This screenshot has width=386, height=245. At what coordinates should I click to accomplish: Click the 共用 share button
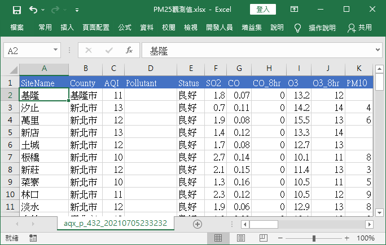pos(359,28)
